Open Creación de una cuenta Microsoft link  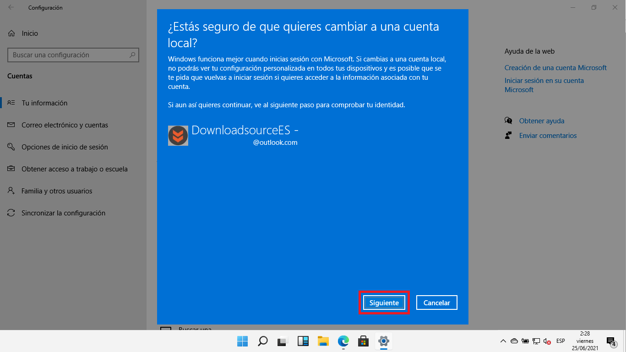pyautogui.click(x=555, y=68)
